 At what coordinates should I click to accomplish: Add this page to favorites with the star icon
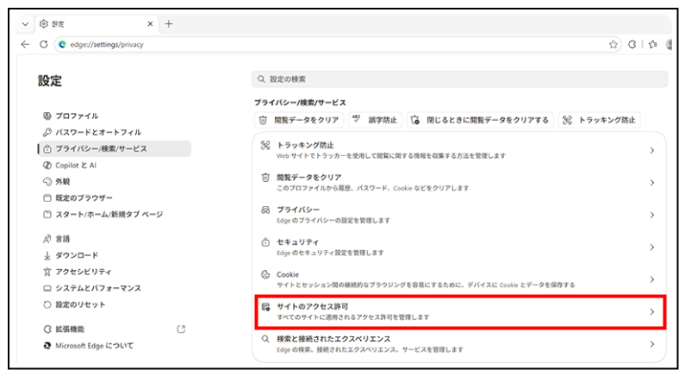(x=613, y=44)
